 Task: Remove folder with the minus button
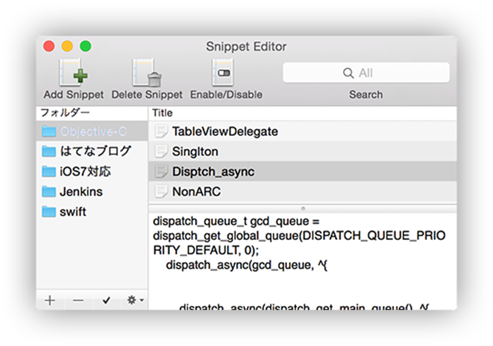pos(78,300)
